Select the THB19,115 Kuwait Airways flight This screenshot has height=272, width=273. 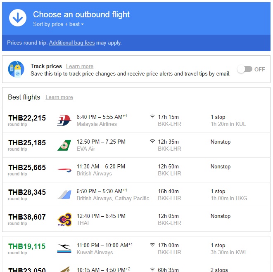pyautogui.click(x=136, y=249)
